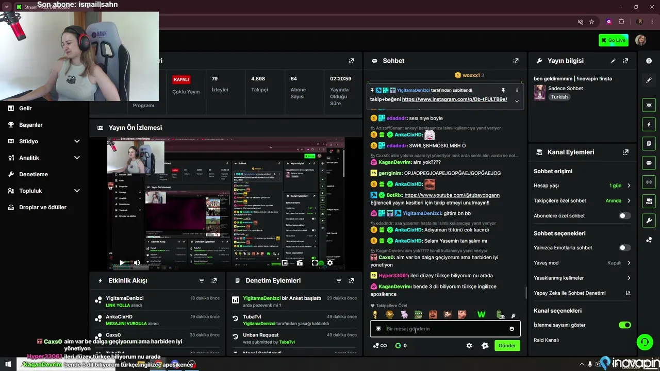Click the green W emote

481,315
